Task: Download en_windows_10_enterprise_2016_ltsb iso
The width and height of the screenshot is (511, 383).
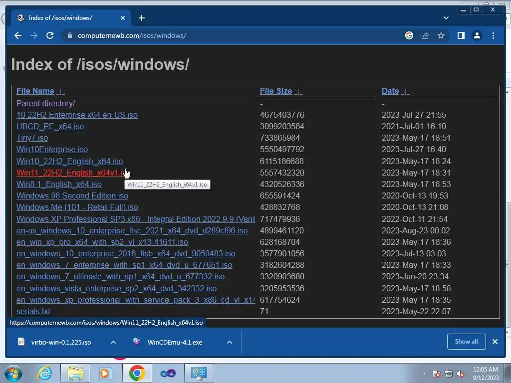Action: pos(126,254)
